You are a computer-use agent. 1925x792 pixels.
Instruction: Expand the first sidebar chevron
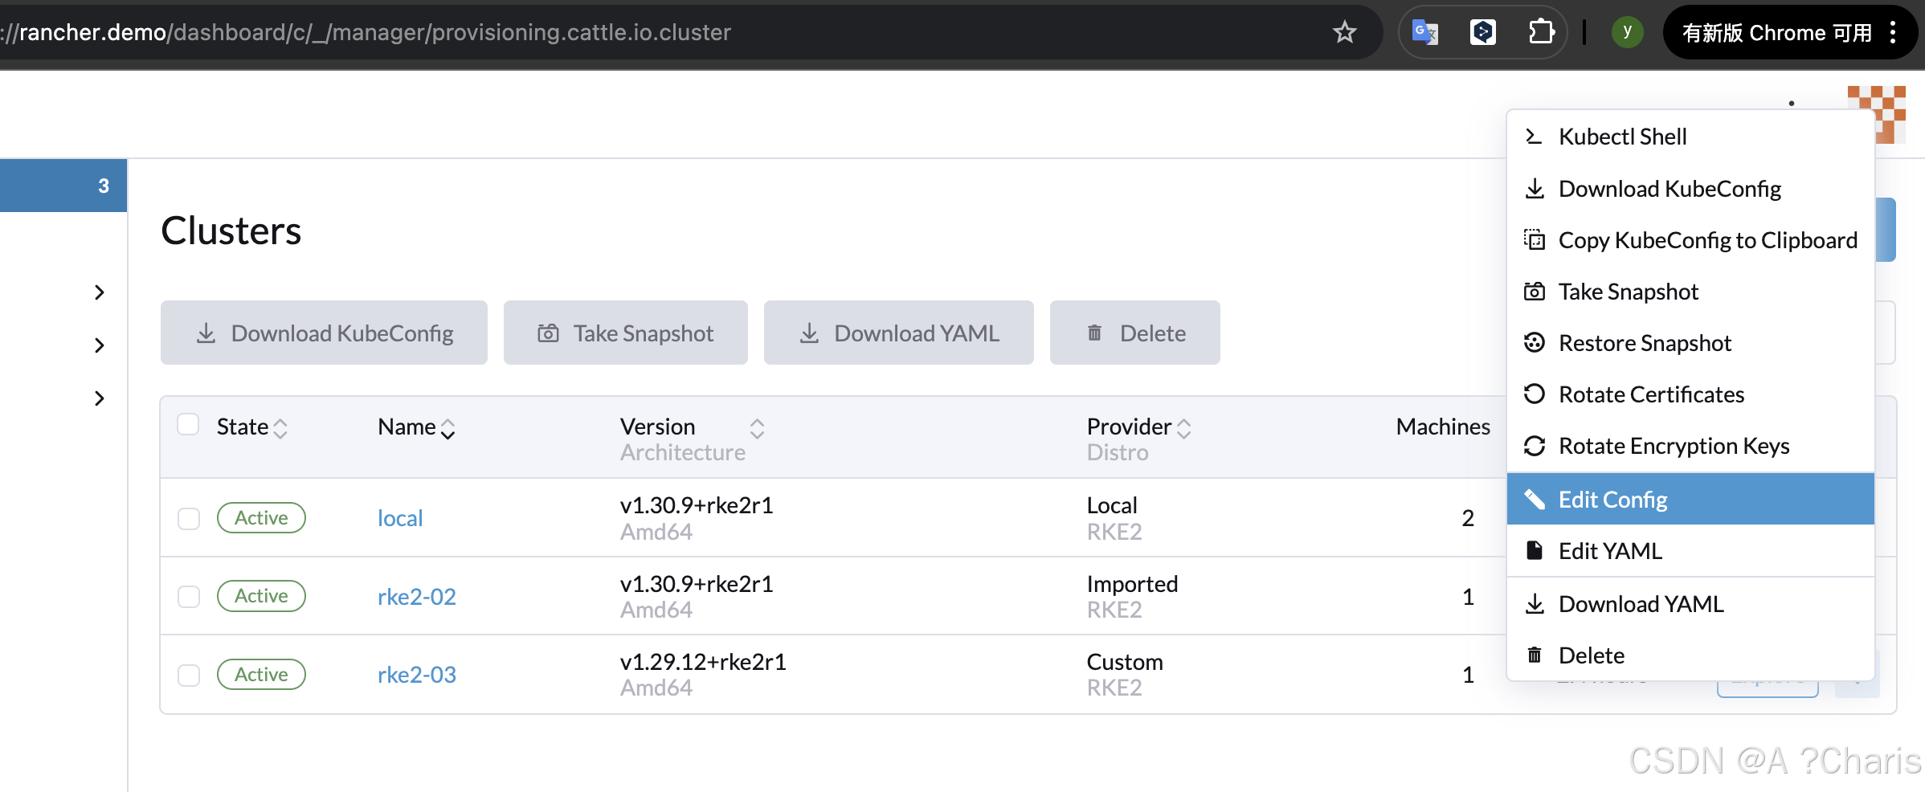click(x=100, y=292)
